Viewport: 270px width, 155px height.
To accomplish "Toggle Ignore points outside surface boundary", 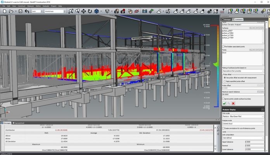I will tap(223, 99).
